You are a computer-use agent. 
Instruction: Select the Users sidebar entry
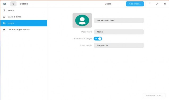click(x=24, y=23)
